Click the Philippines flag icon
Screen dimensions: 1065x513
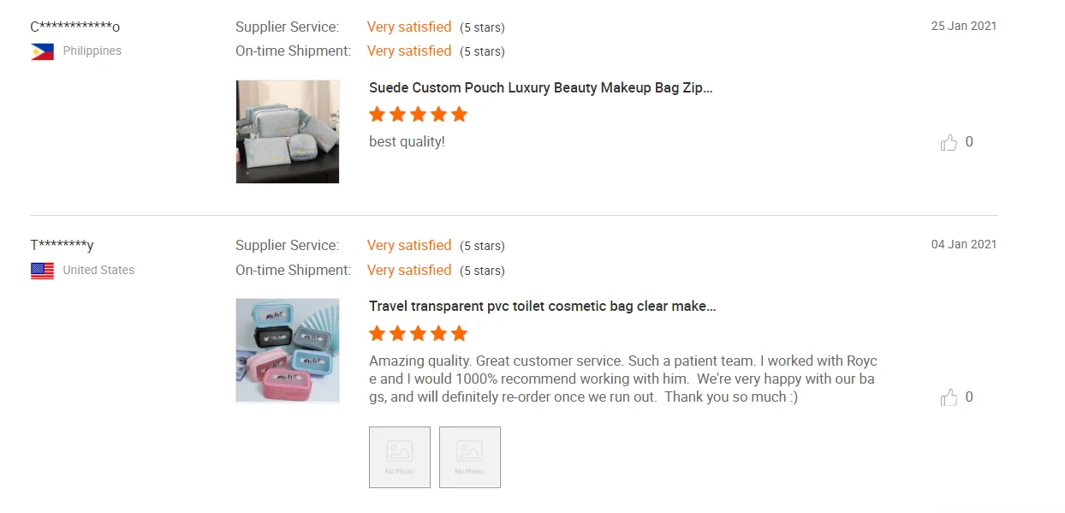[42, 51]
